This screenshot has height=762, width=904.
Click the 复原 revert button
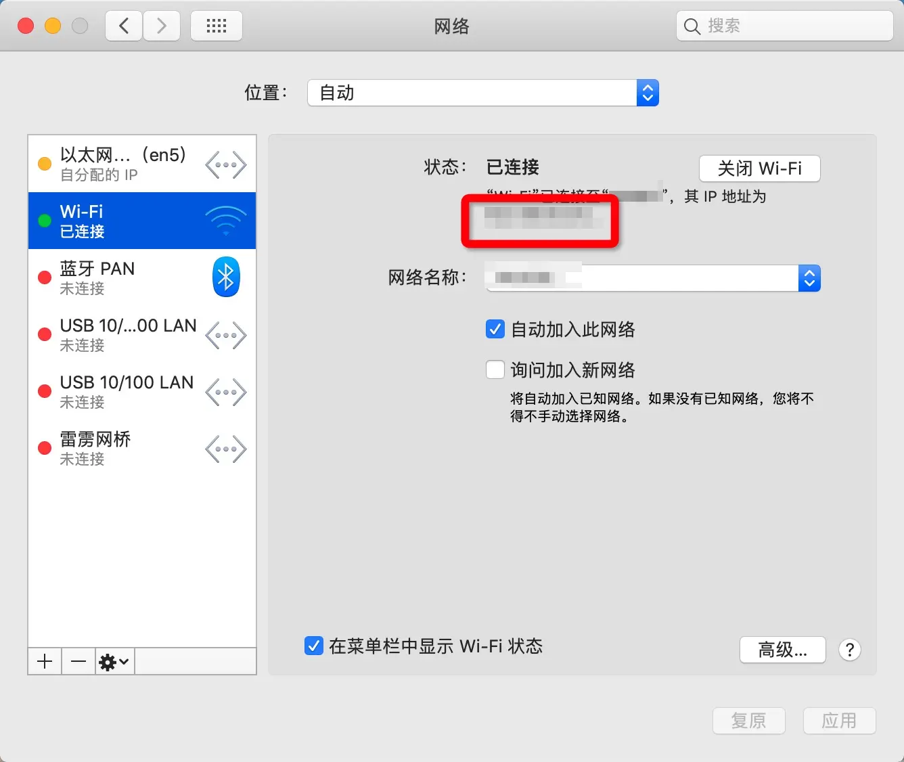748,721
